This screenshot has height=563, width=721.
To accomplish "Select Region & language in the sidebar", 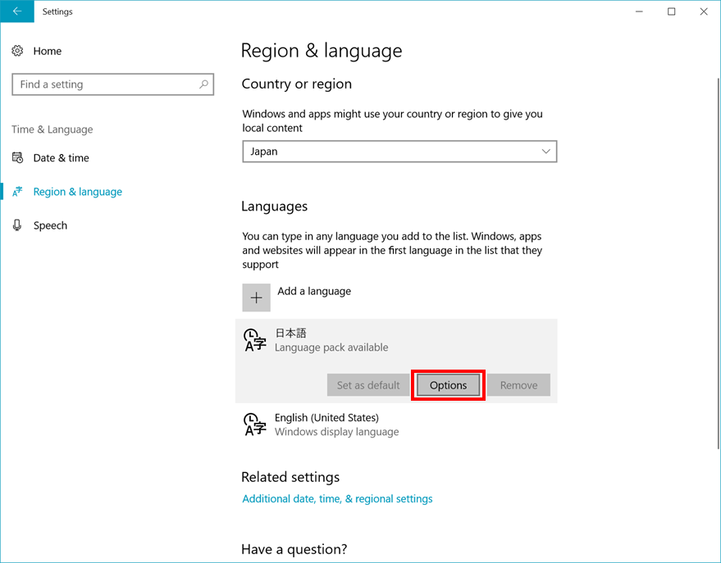I will (78, 192).
